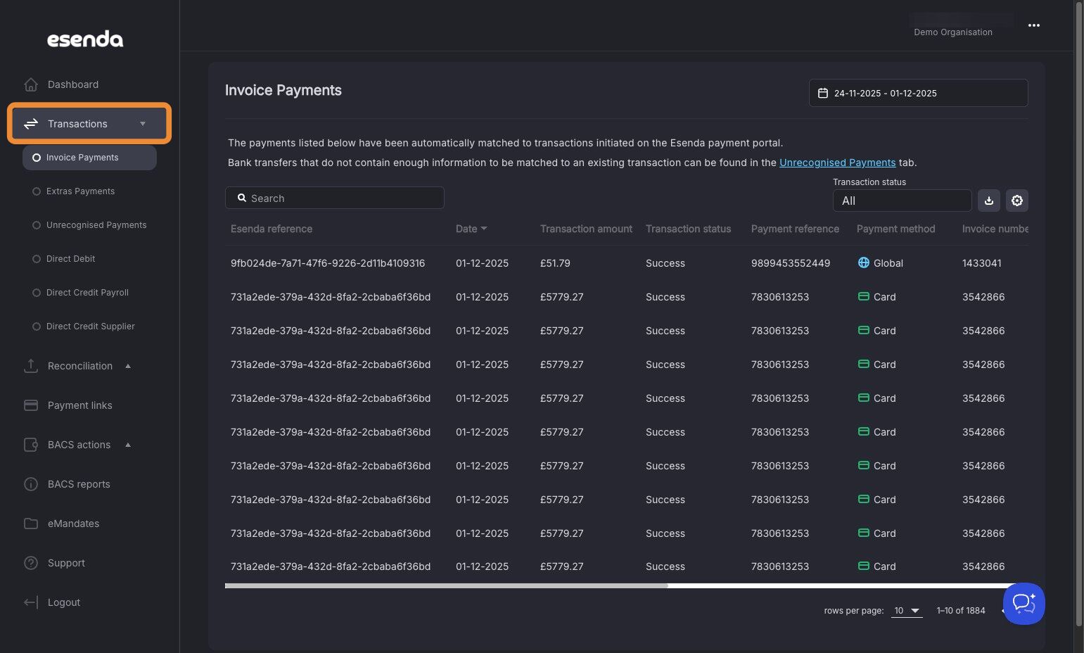Click the Support question mark icon

click(x=31, y=563)
